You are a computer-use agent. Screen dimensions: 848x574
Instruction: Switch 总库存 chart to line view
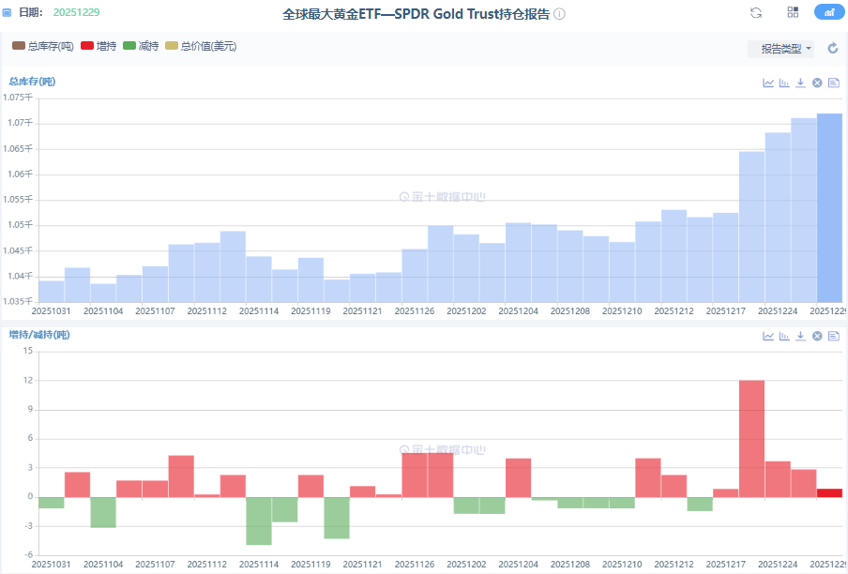coord(768,83)
